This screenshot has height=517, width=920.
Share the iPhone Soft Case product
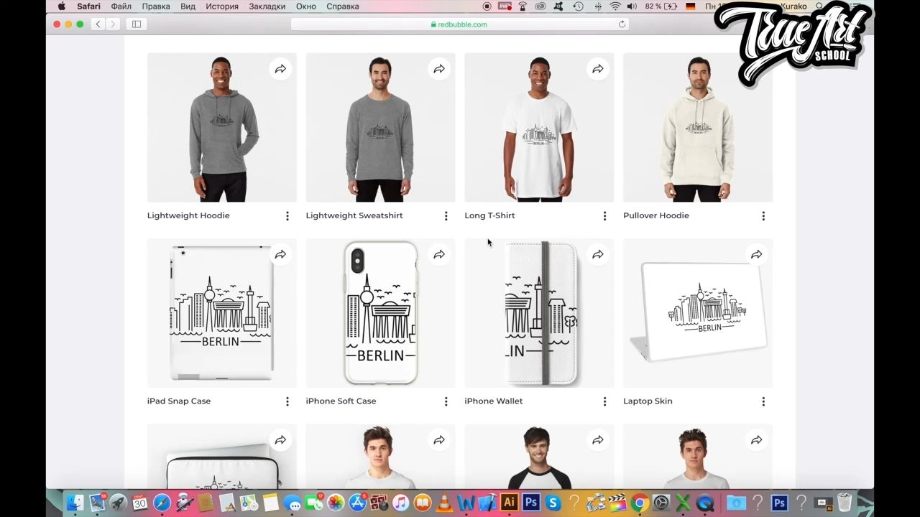[439, 254]
